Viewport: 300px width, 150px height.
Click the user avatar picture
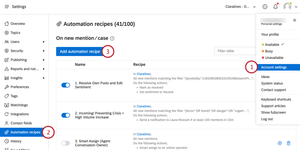point(287,7)
